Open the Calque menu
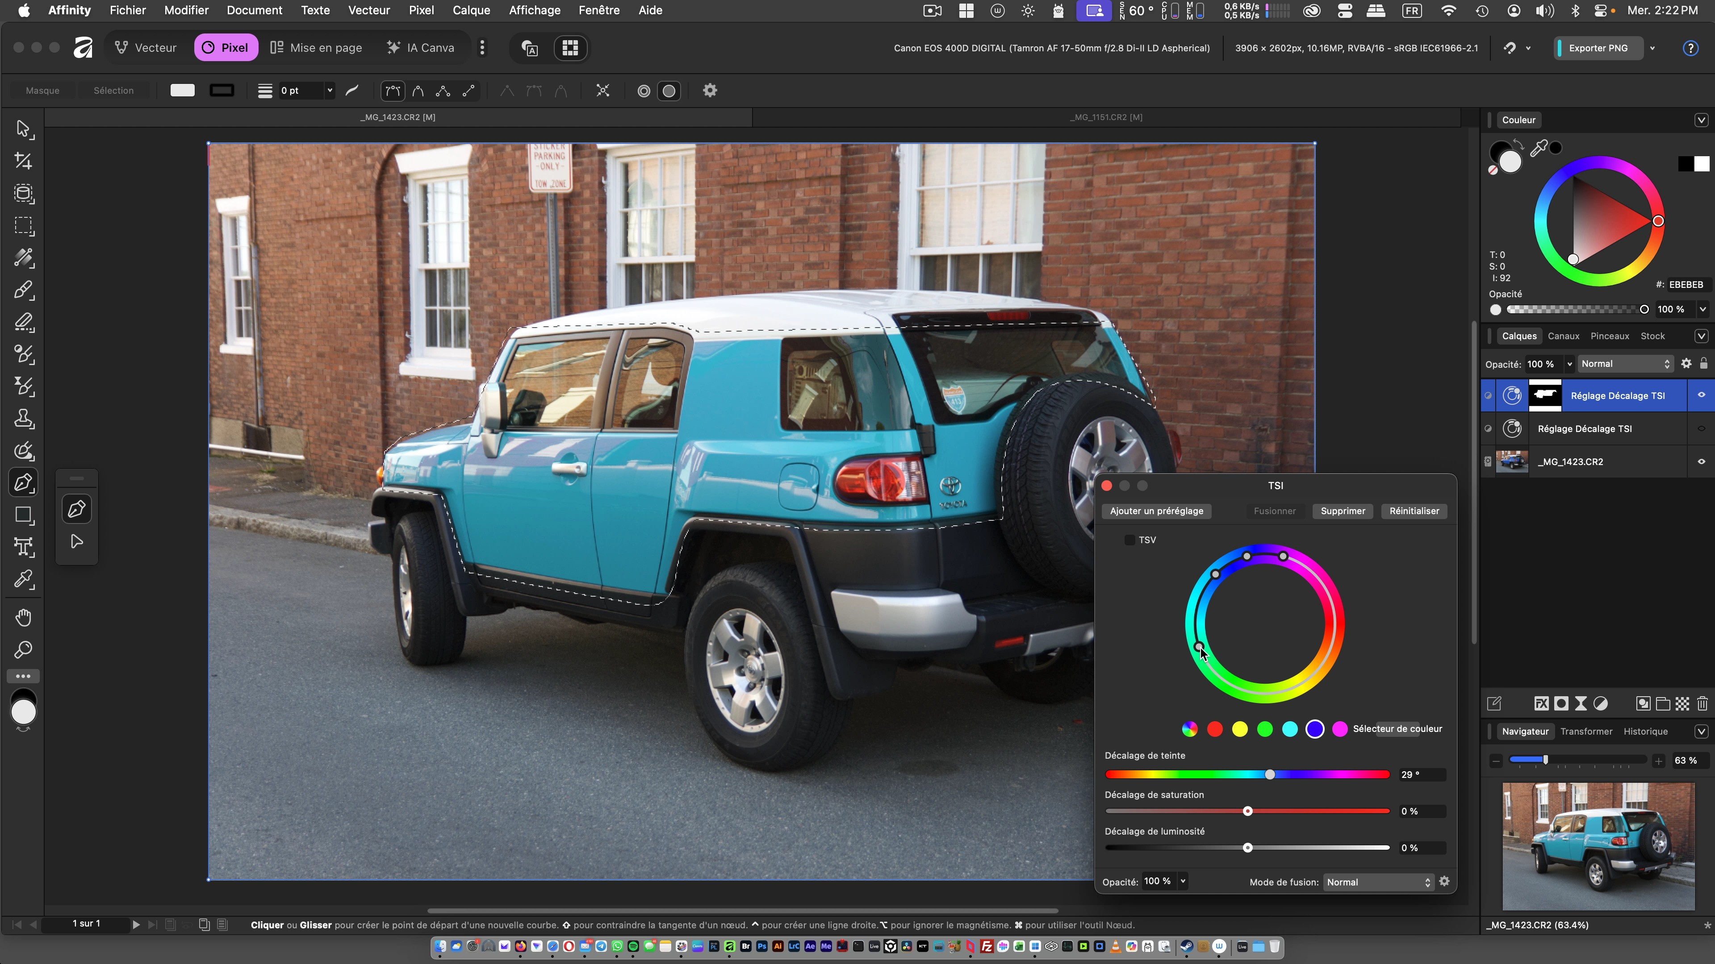 click(471, 10)
